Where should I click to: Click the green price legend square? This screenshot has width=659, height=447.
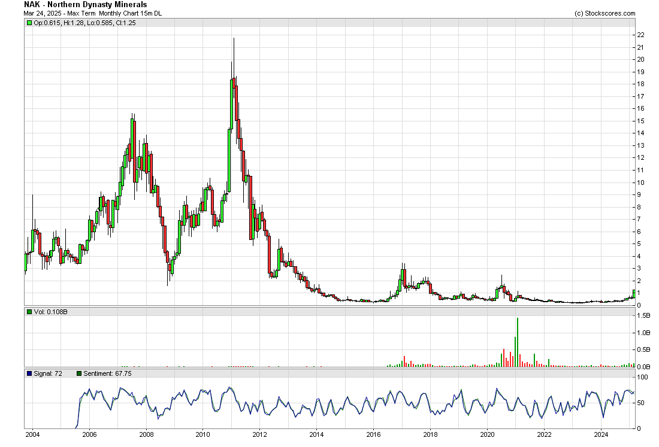pos(29,23)
